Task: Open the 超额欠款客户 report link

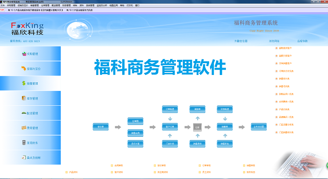Action: point(285,56)
